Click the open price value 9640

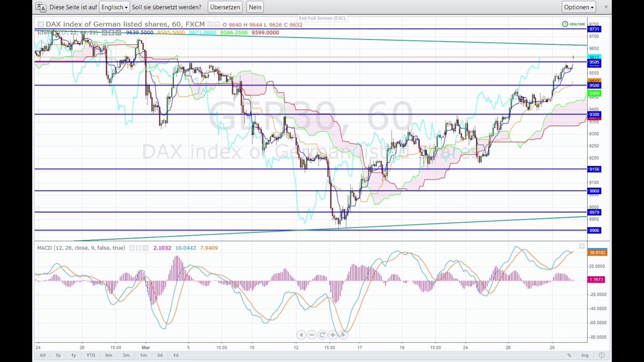[x=235, y=25]
